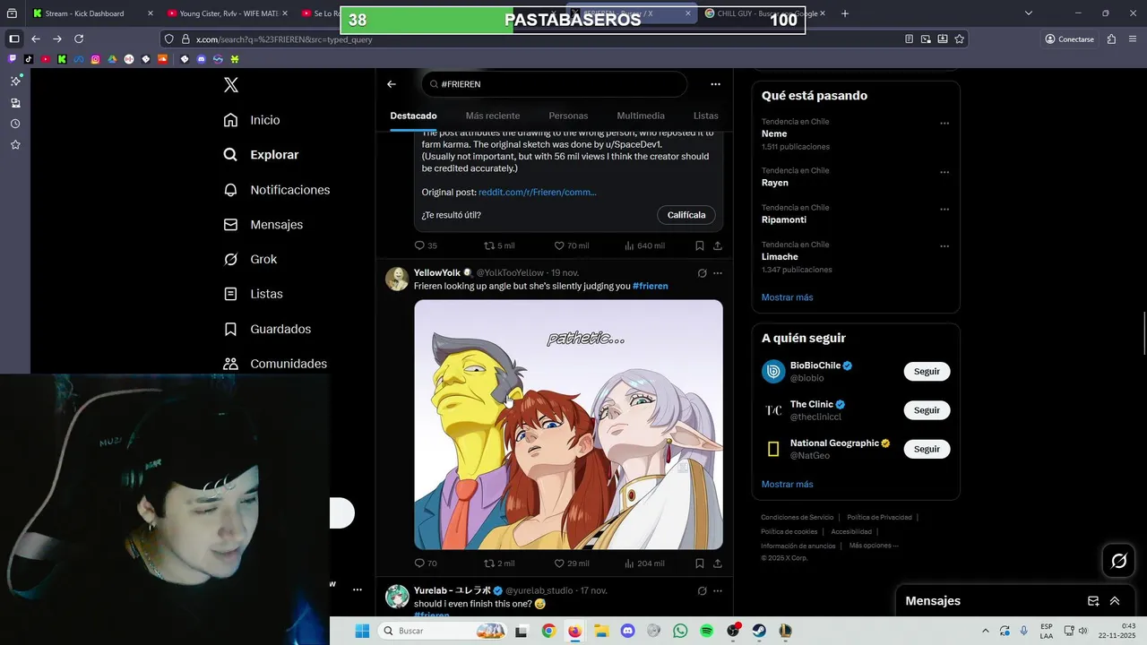The width and height of the screenshot is (1147, 645).
Task: Switch to Multimedia tab
Action: pyautogui.click(x=641, y=116)
